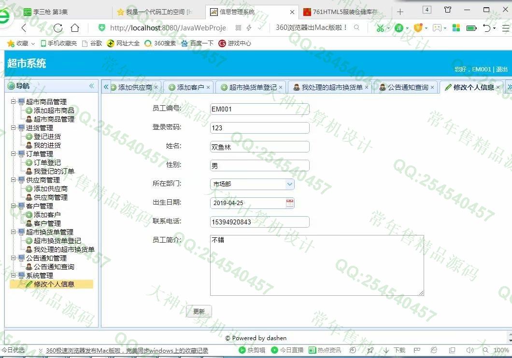The image size is (512, 358).
Task: Open the 所在部门 department dropdown
Action: pos(290,184)
